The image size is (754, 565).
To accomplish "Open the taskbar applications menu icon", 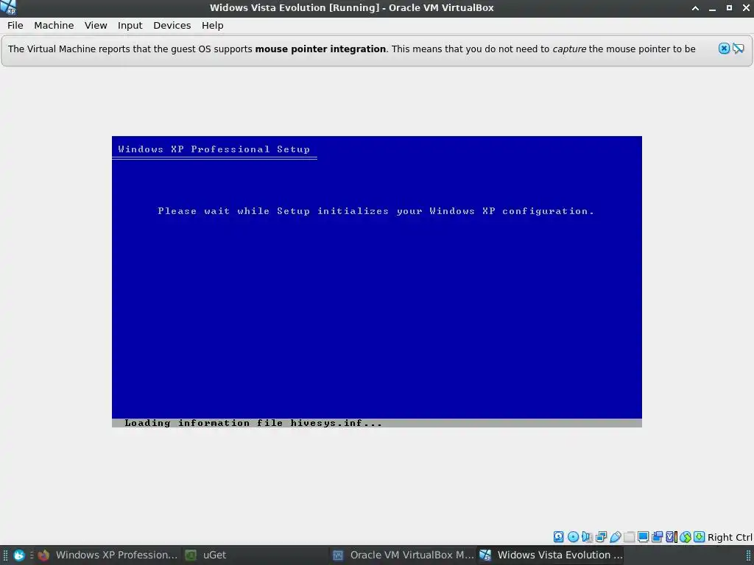I will (x=18, y=555).
